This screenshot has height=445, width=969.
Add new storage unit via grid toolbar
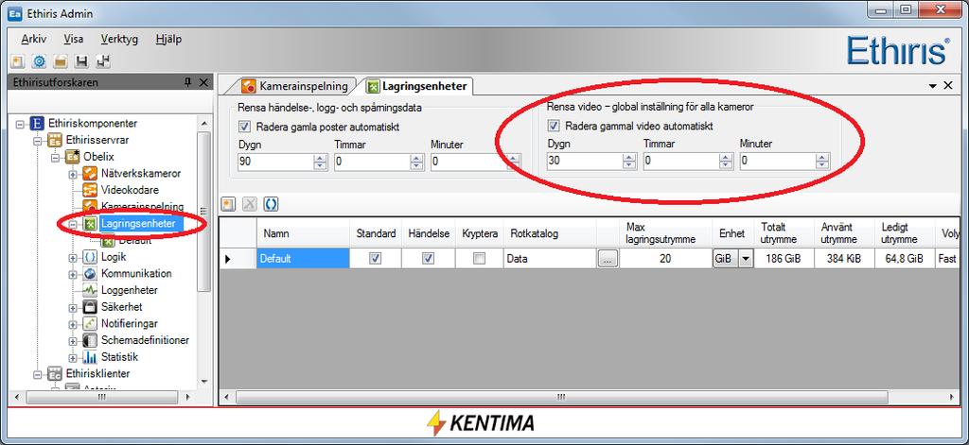[x=228, y=204]
